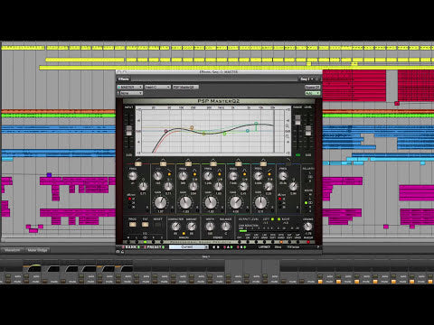Switch to the A setting in the preset bar
The width and height of the screenshot is (434, 325).
coord(228,247)
